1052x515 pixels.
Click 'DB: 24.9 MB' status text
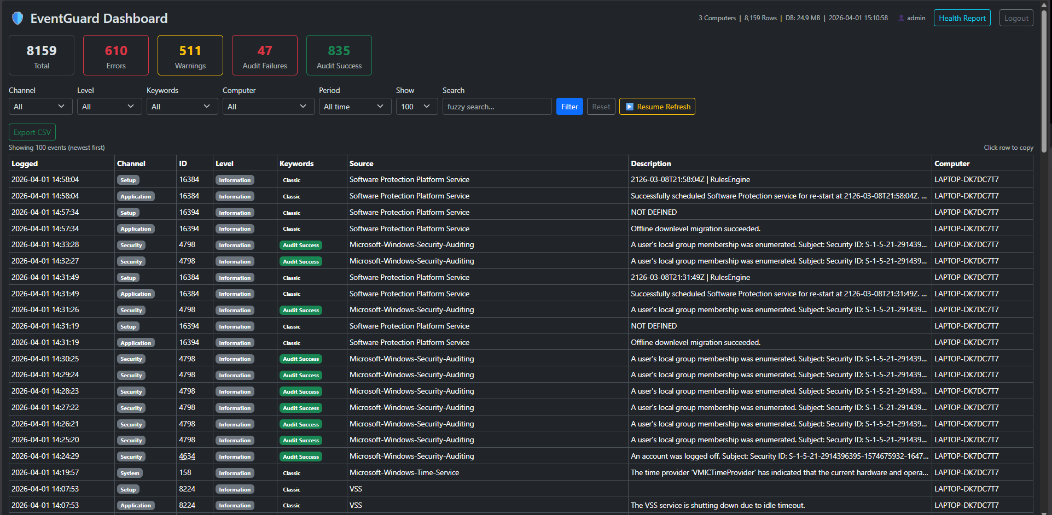(x=803, y=18)
